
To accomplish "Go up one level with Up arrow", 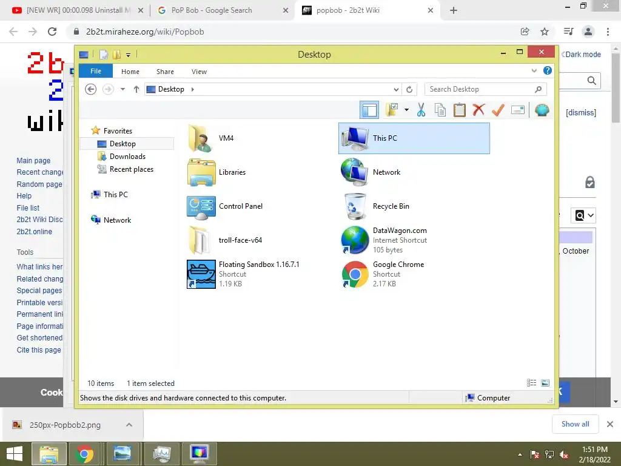I will point(136,89).
